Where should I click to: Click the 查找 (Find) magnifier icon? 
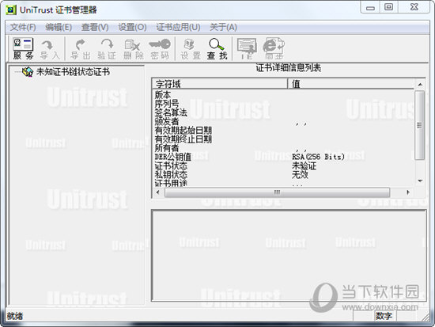pos(217,49)
